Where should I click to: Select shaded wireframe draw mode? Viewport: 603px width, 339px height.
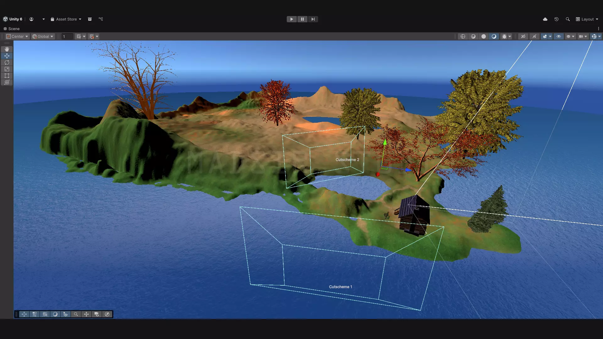(x=473, y=36)
